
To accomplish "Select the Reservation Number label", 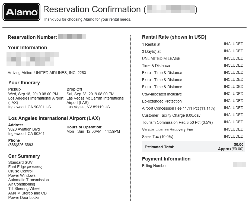I will click(x=32, y=37).
